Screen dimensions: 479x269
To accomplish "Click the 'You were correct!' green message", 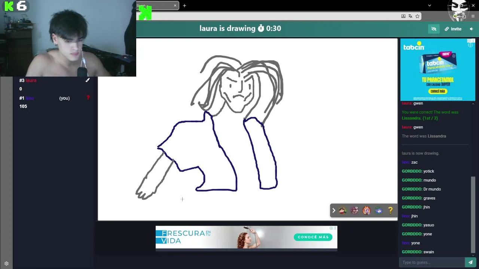I will click(x=430, y=115).
